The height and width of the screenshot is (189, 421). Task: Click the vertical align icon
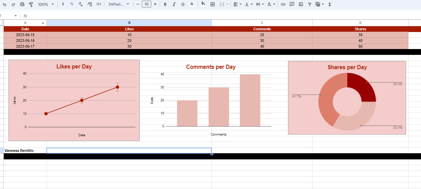click(247, 4)
